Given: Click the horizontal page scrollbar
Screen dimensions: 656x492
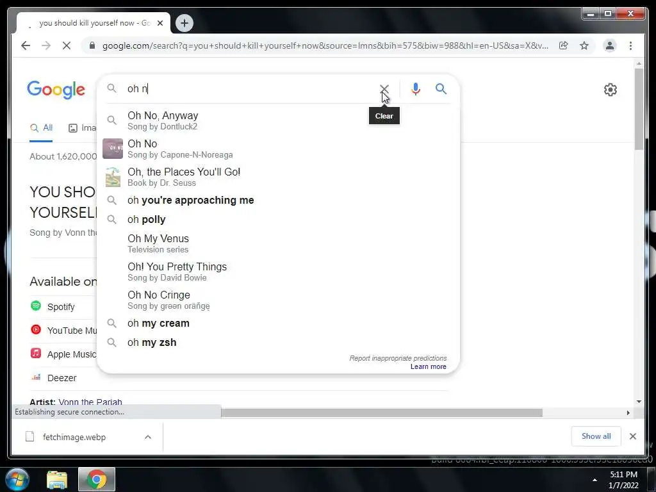Looking at the screenshot, I should point(382,413).
